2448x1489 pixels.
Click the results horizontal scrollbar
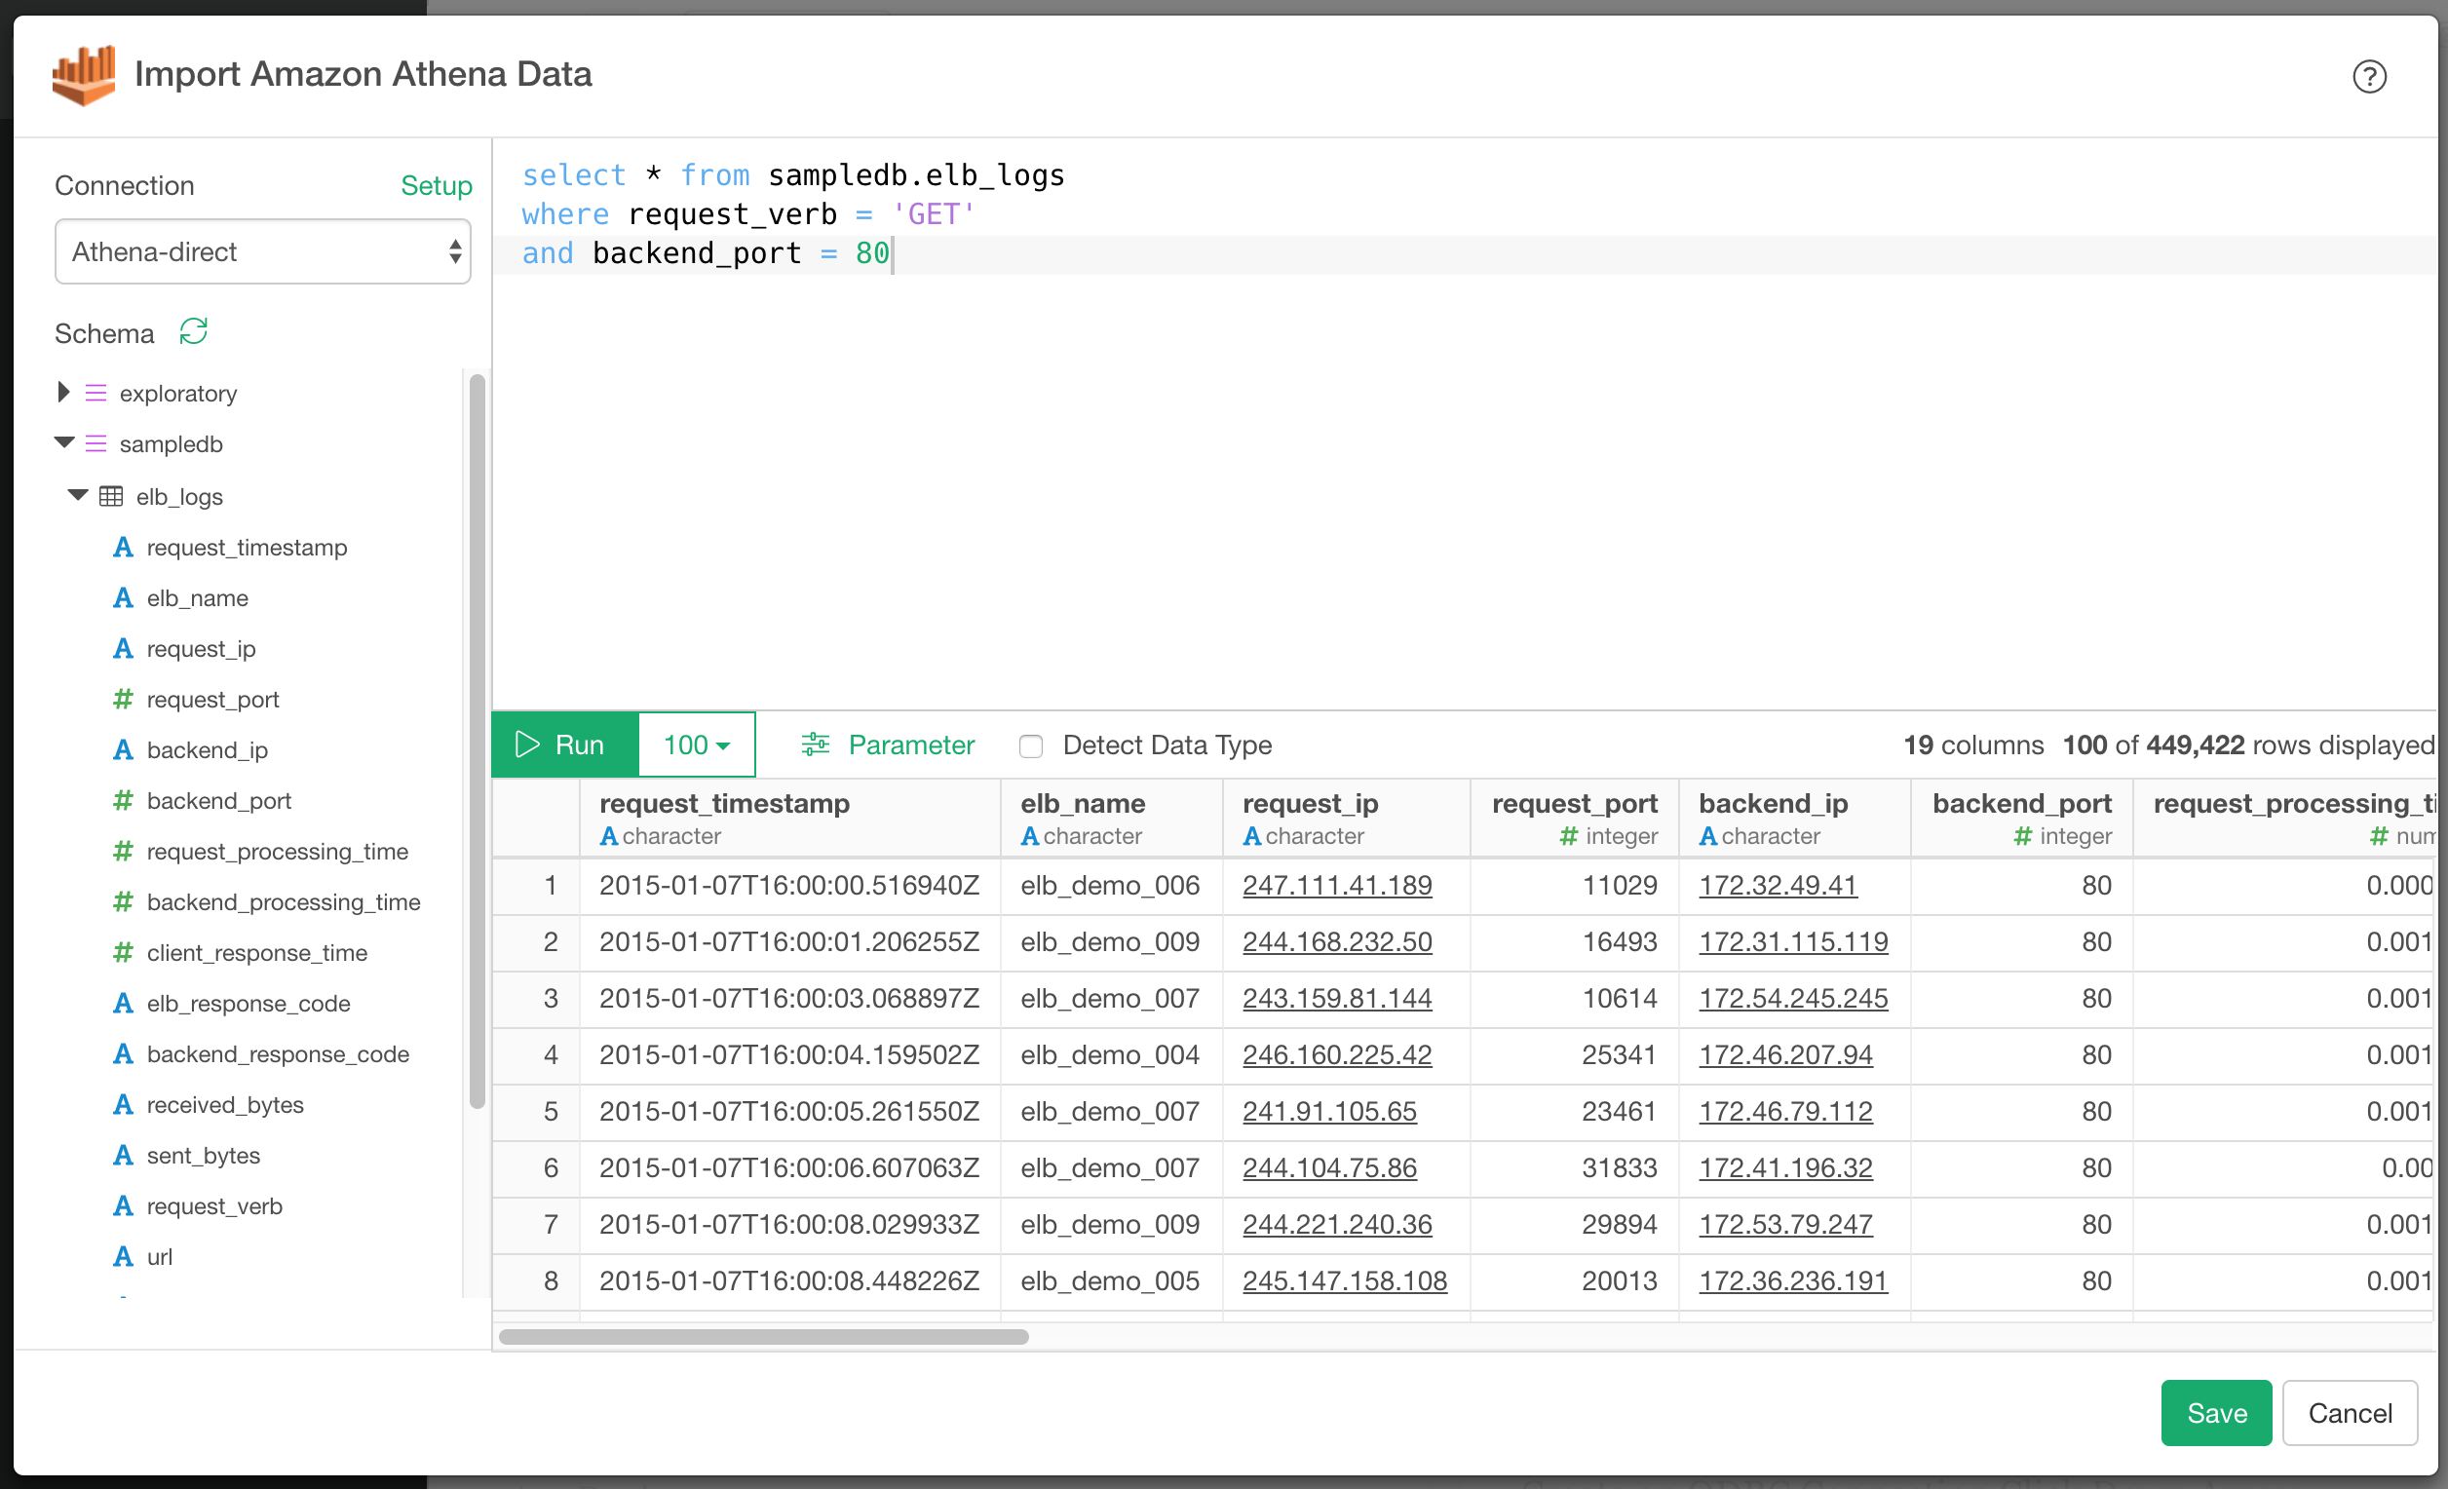point(763,1337)
